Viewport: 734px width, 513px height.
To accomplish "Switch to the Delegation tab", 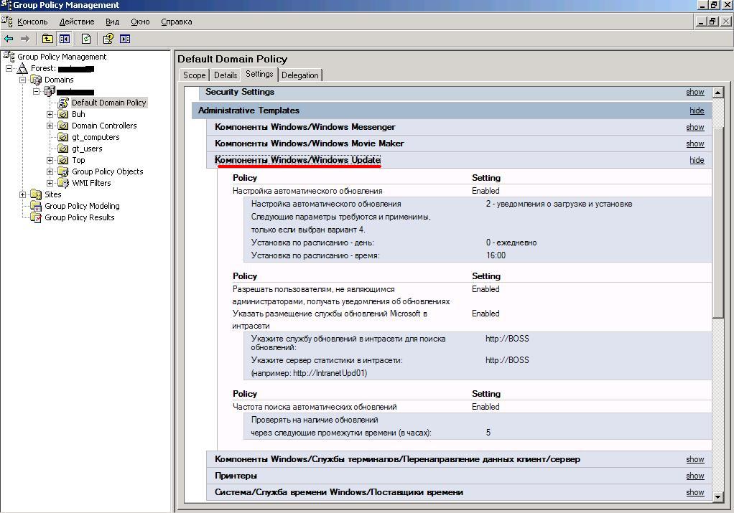I will click(300, 75).
